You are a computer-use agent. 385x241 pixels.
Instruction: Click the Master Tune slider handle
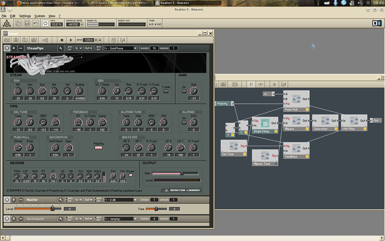(x=156, y=208)
